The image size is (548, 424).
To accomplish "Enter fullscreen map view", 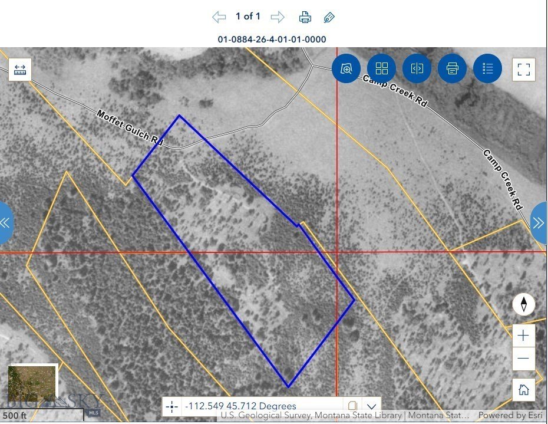I will click(x=523, y=69).
